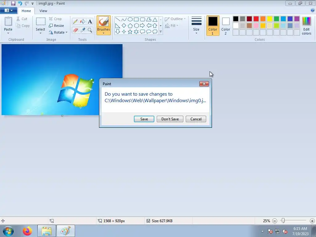Expand the Rotate dropdown

click(66, 32)
